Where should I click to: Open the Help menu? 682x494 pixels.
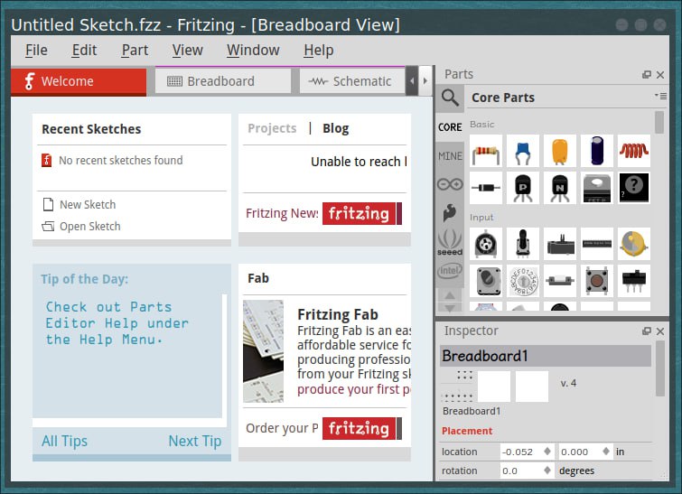coord(318,50)
